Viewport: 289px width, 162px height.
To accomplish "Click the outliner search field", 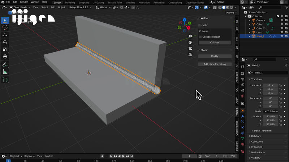I will (270, 7).
